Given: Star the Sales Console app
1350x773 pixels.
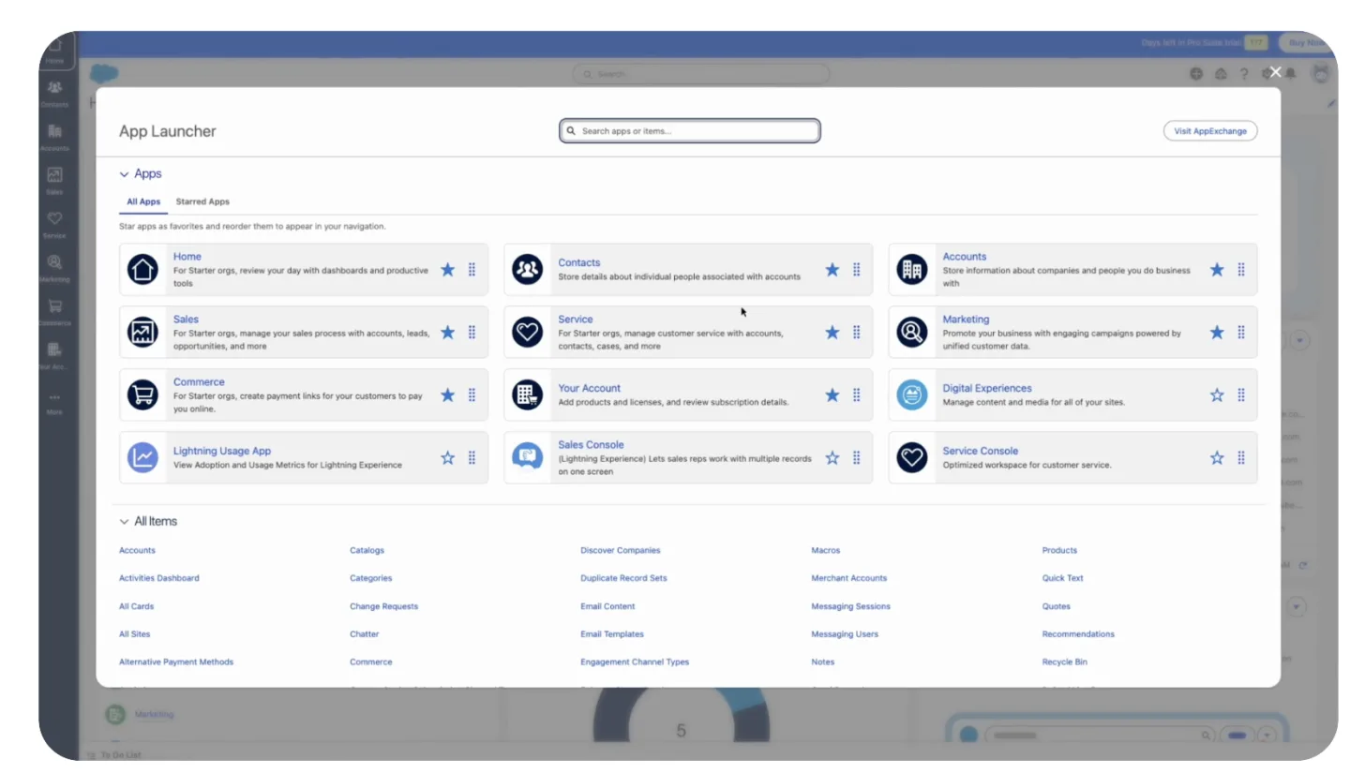Looking at the screenshot, I should 832,457.
